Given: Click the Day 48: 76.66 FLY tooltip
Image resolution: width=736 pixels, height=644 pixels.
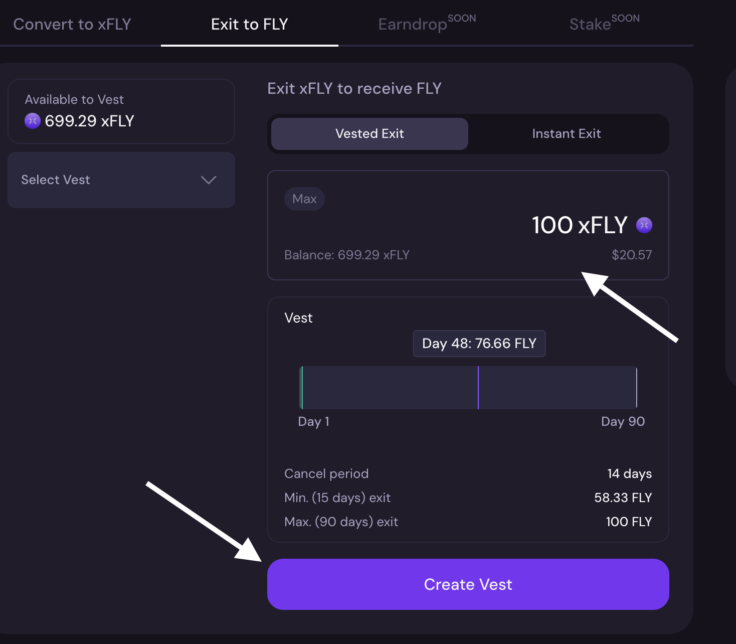Looking at the screenshot, I should click(x=479, y=344).
